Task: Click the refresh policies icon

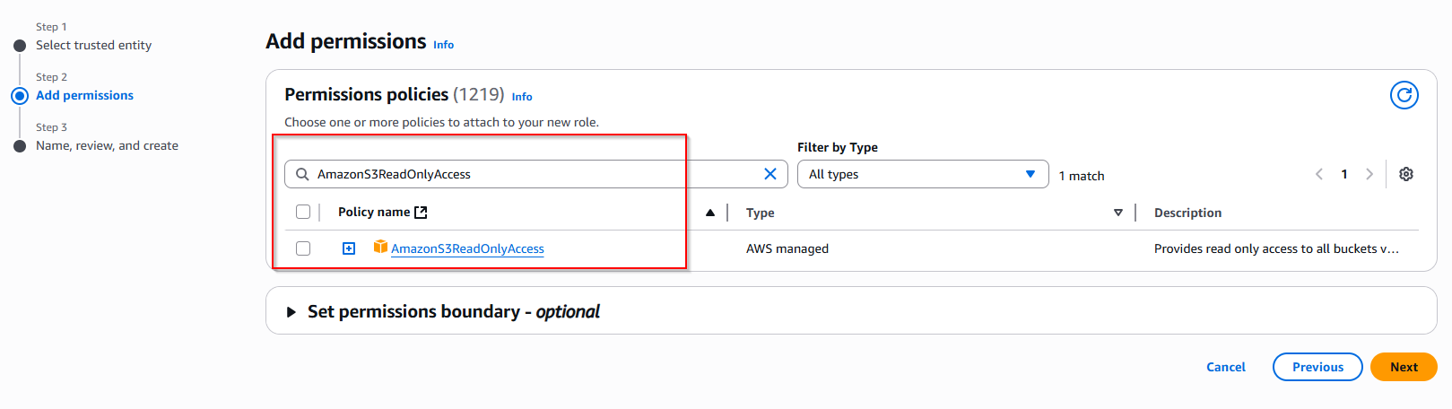Action: [1404, 95]
